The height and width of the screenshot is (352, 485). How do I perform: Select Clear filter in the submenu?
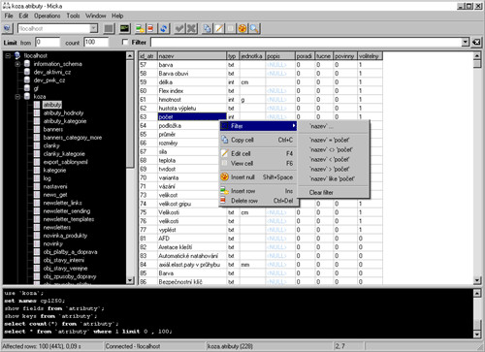[334, 192]
